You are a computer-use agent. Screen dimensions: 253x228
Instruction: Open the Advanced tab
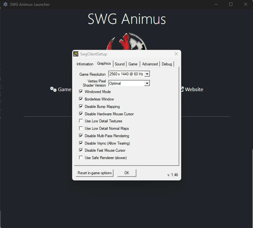(150, 64)
